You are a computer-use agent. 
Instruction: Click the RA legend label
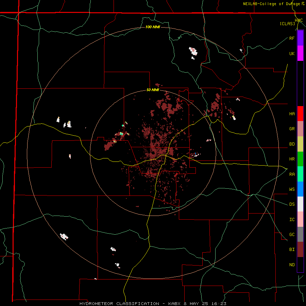pyautogui.click(x=292, y=174)
